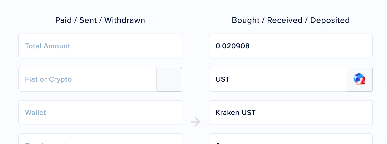Click the Paid / Sent / Withdrawn heading

pyautogui.click(x=100, y=20)
